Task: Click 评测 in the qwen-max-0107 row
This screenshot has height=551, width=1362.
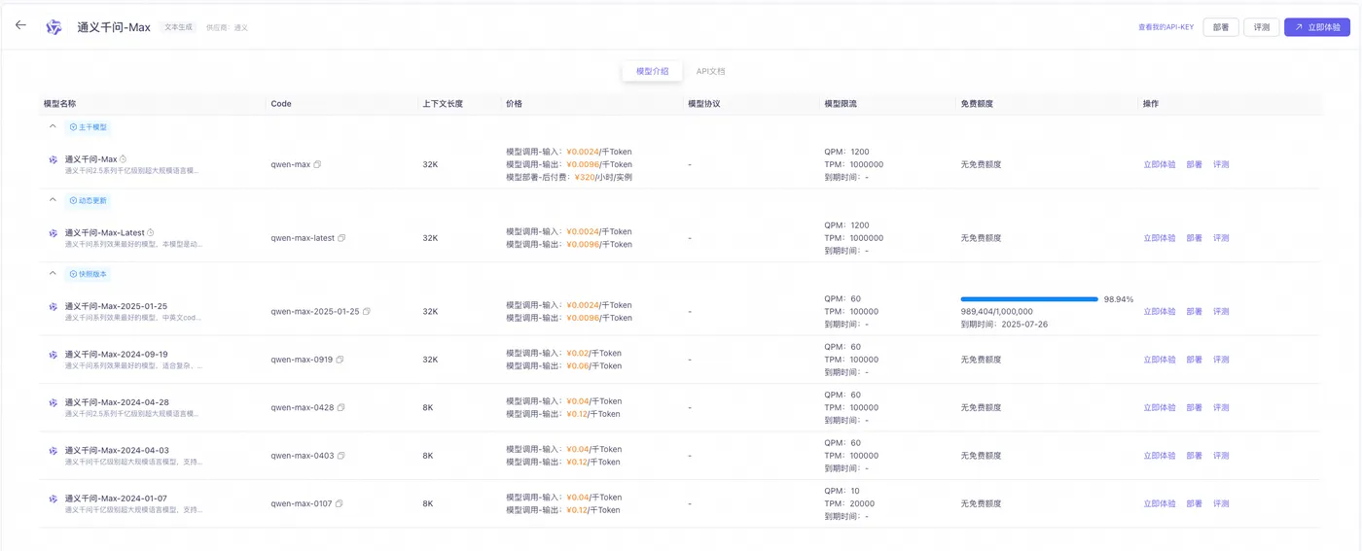Action: [1221, 503]
